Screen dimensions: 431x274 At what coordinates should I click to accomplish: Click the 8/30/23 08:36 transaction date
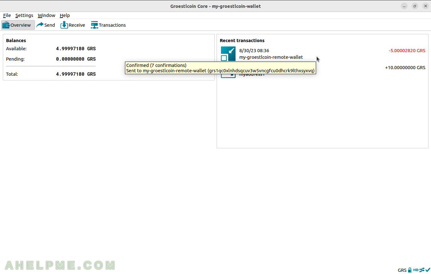[254, 51]
